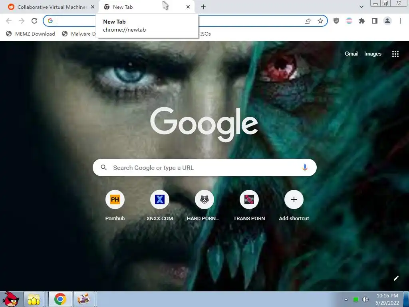Click the Gmail link
The height and width of the screenshot is (307, 409).
pyautogui.click(x=351, y=54)
